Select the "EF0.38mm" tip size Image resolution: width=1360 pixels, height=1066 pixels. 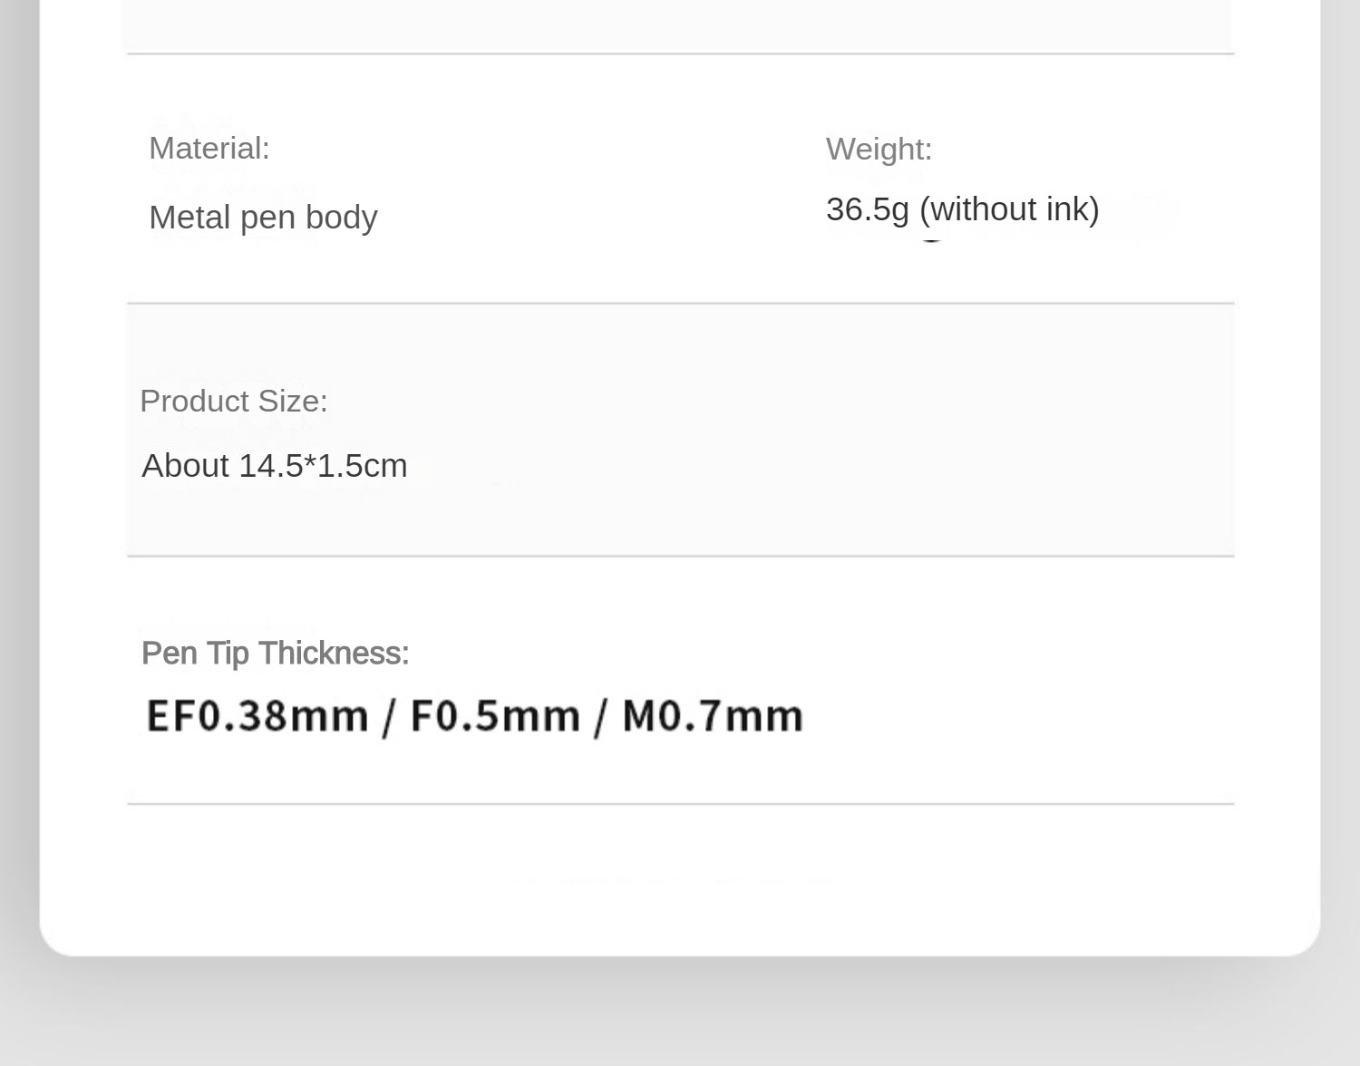(257, 716)
